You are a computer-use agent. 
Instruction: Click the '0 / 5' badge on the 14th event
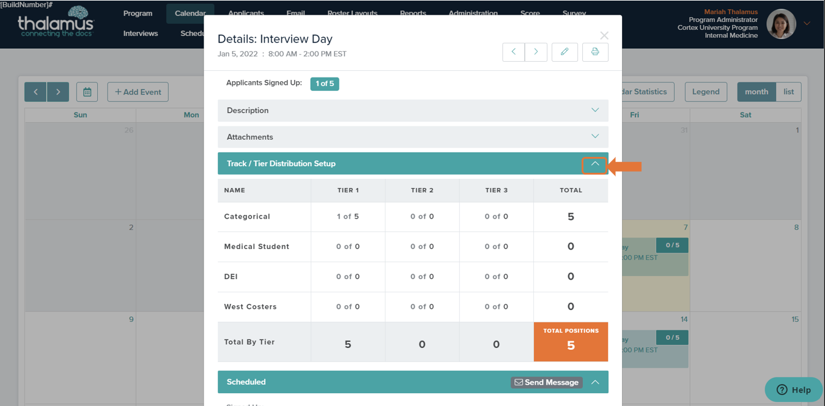click(x=672, y=338)
